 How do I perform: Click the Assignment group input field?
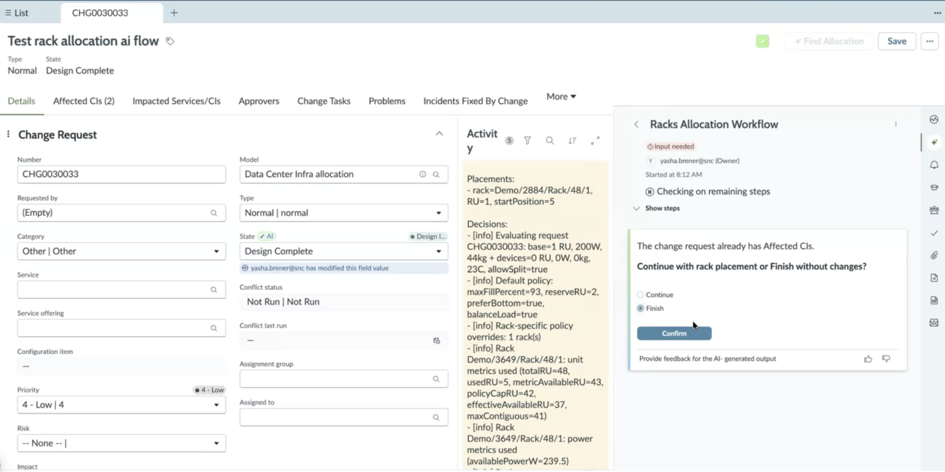(x=344, y=379)
